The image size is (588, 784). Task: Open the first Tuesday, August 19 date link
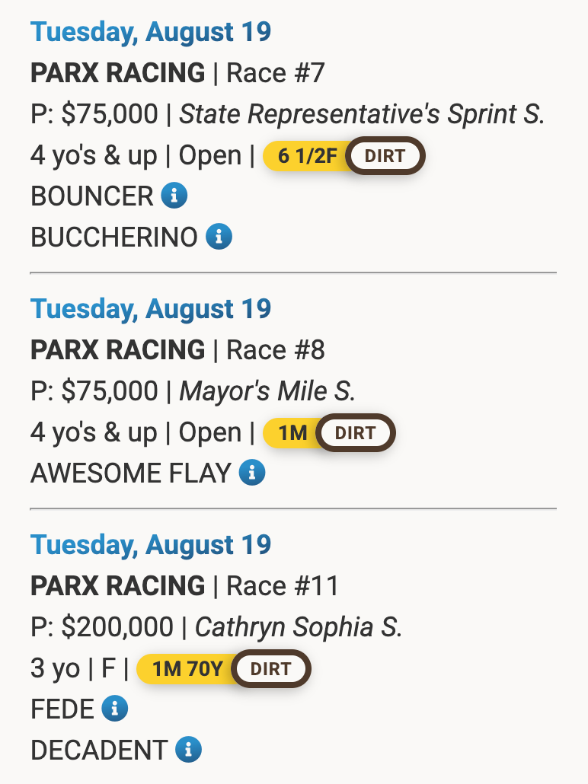click(x=151, y=32)
